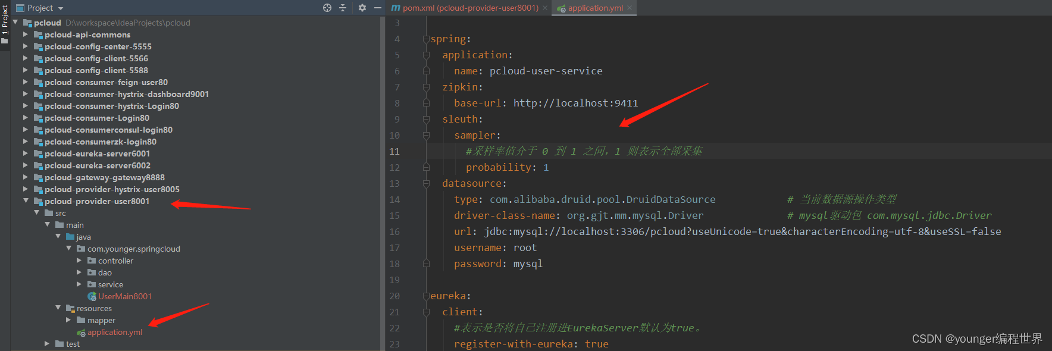This screenshot has width=1052, height=351.
Task: Click the application.yml Spring file icon in tree
Action: tap(81, 333)
